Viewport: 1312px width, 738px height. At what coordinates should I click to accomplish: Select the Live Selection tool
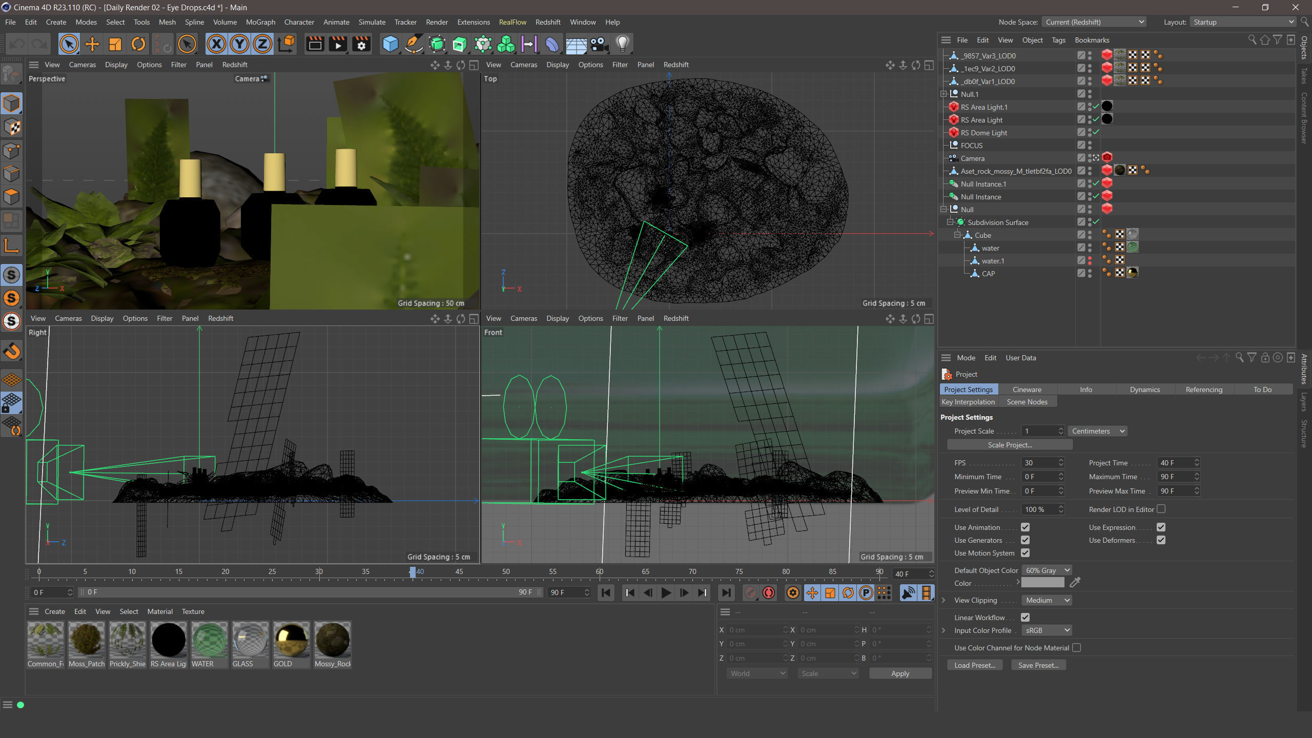(x=69, y=44)
